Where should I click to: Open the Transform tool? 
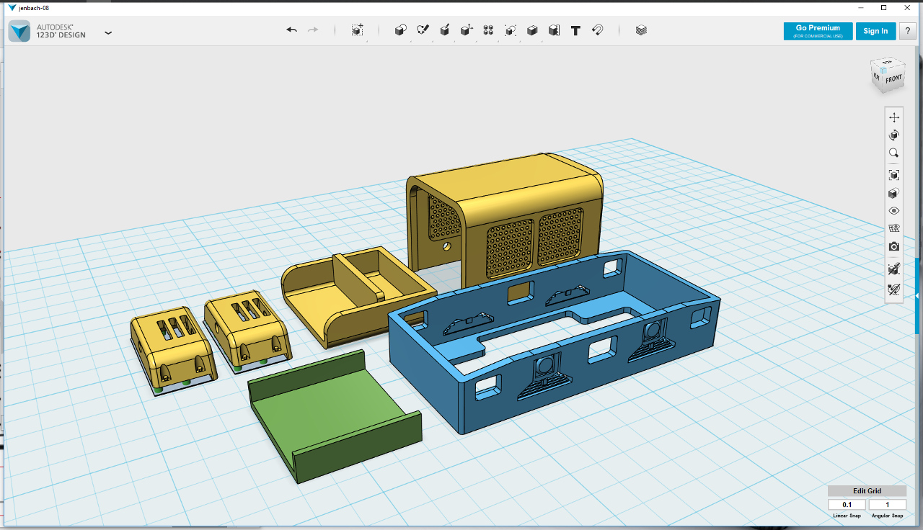358,30
